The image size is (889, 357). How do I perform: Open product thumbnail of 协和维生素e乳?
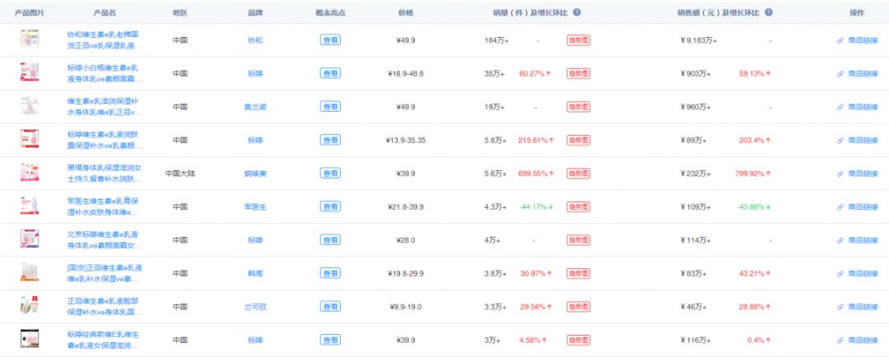(x=30, y=39)
